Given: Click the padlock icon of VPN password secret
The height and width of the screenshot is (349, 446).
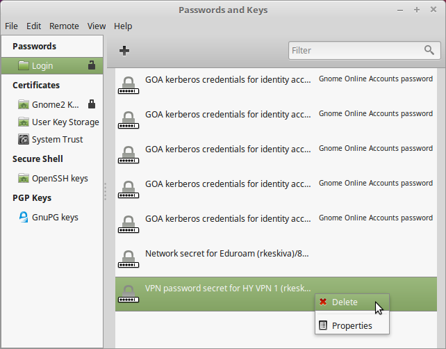Looking at the screenshot, I should 129,294.
